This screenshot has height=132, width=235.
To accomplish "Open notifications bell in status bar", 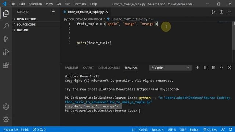I will [x=231, y=129].
